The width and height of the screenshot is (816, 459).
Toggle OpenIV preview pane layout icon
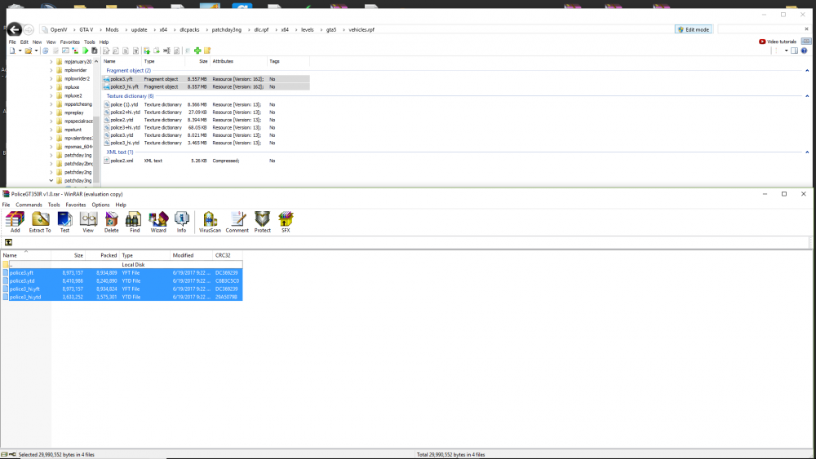coord(794,51)
